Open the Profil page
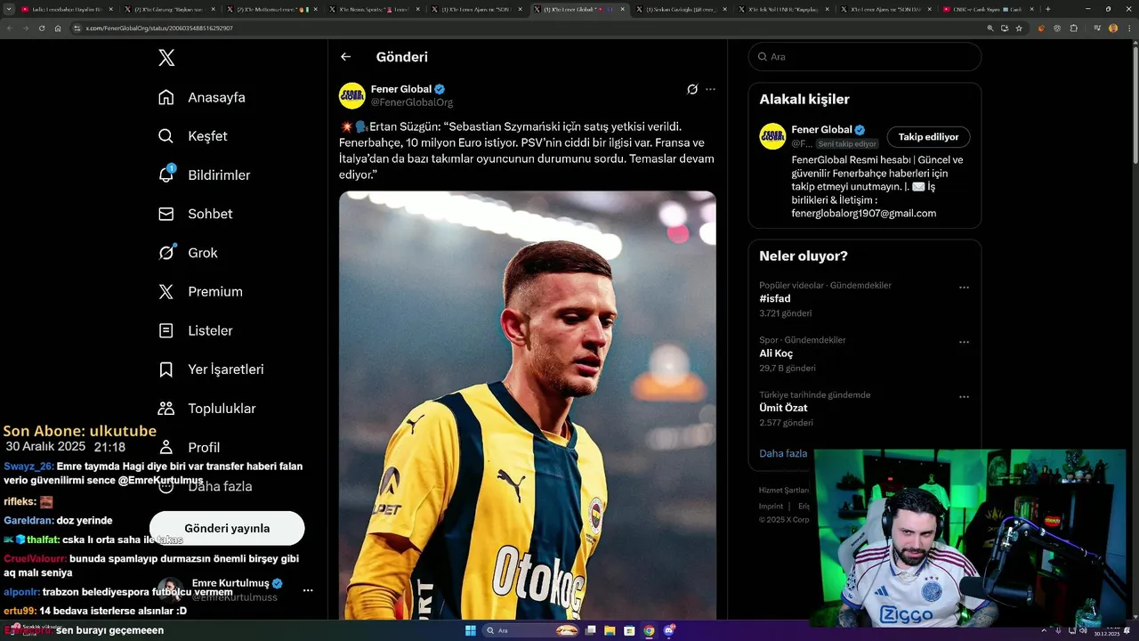This screenshot has width=1139, height=641. tap(189, 447)
